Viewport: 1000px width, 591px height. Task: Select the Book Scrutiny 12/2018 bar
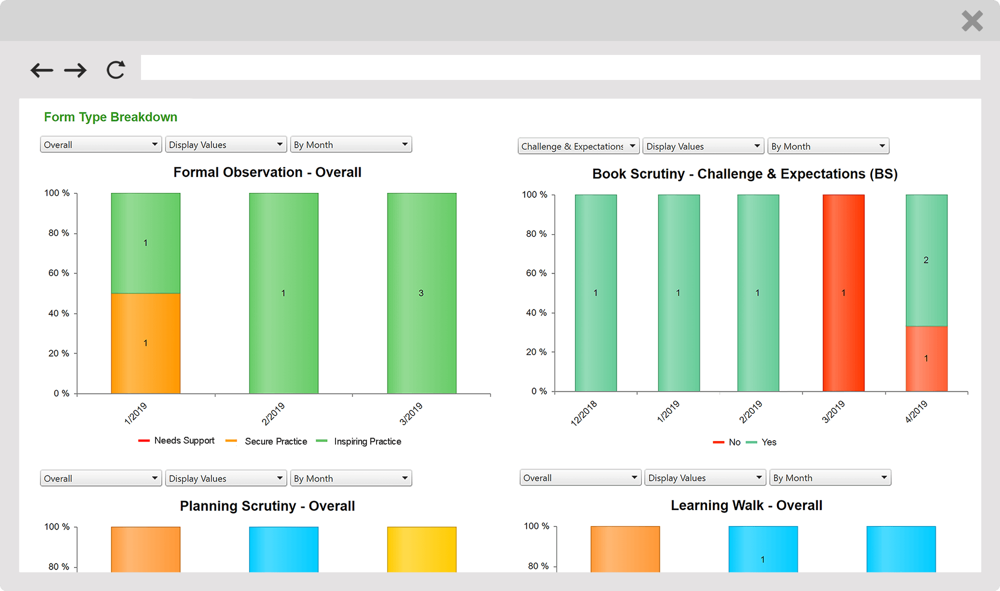(x=595, y=293)
